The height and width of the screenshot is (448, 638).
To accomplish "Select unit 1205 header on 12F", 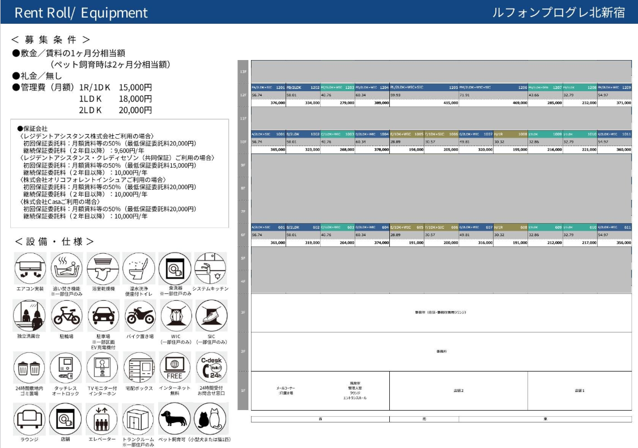I will (424, 88).
